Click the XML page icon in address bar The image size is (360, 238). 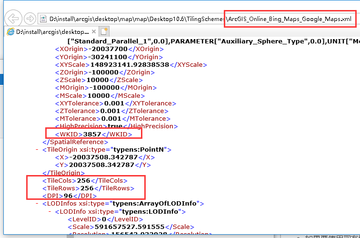[43, 19]
